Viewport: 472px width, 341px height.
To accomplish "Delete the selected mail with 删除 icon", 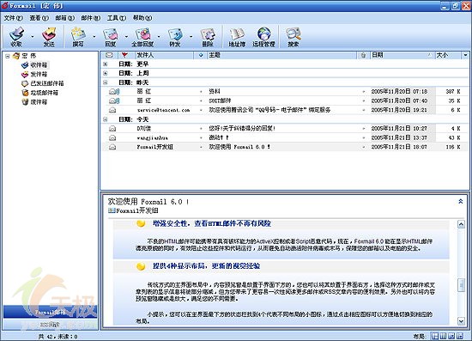I will coord(208,37).
